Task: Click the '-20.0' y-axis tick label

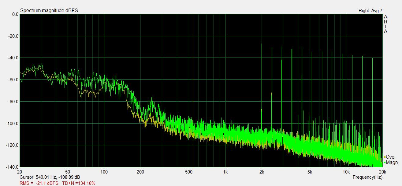Action: [x=13, y=36]
